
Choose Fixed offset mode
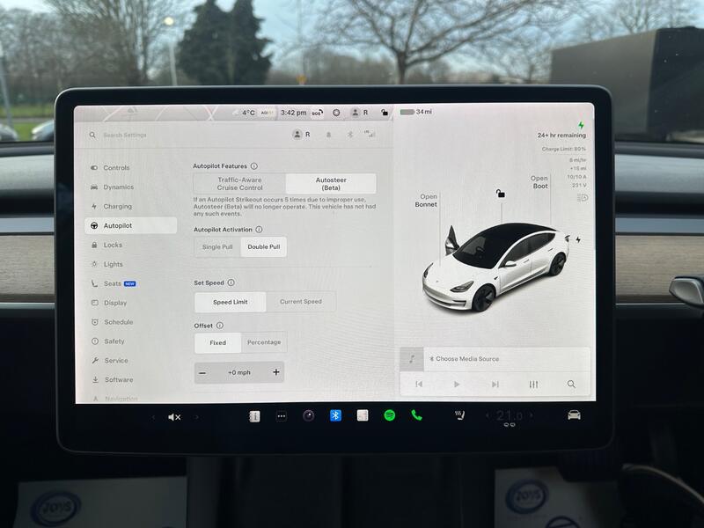tap(217, 342)
